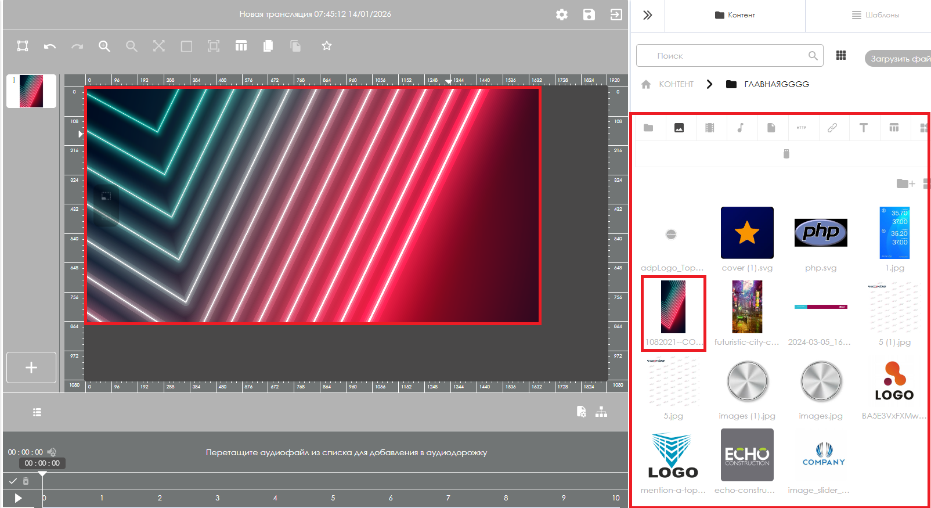Save the broadcast with the floppy disk icon
Viewport: 931px width, 508px height.
click(589, 15)
